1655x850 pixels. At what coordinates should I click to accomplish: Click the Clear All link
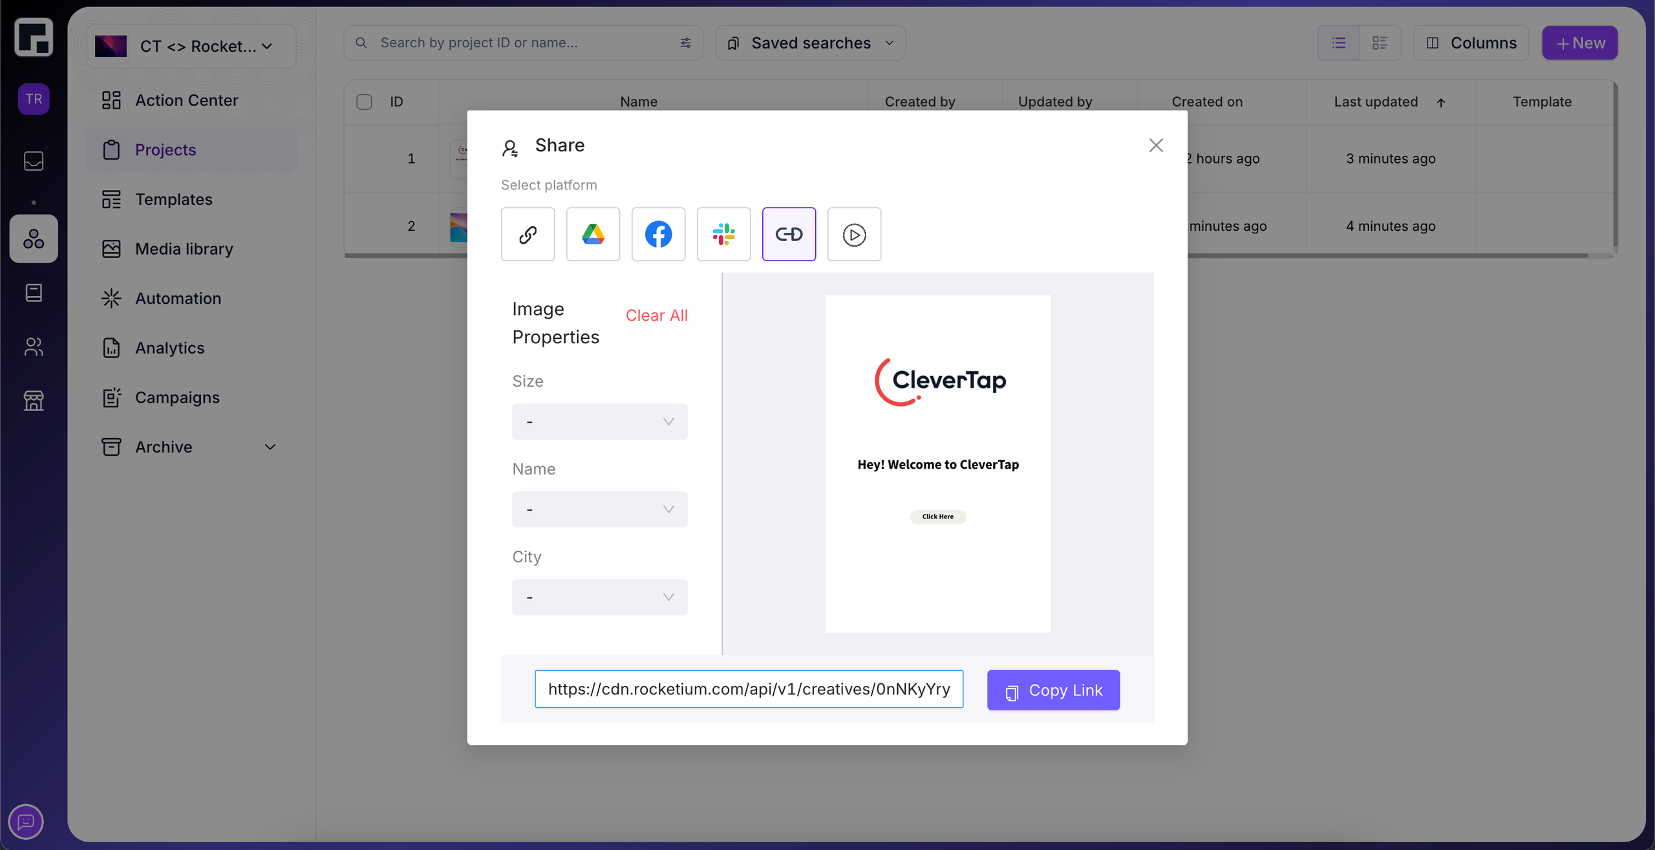[x=656, y=315]
